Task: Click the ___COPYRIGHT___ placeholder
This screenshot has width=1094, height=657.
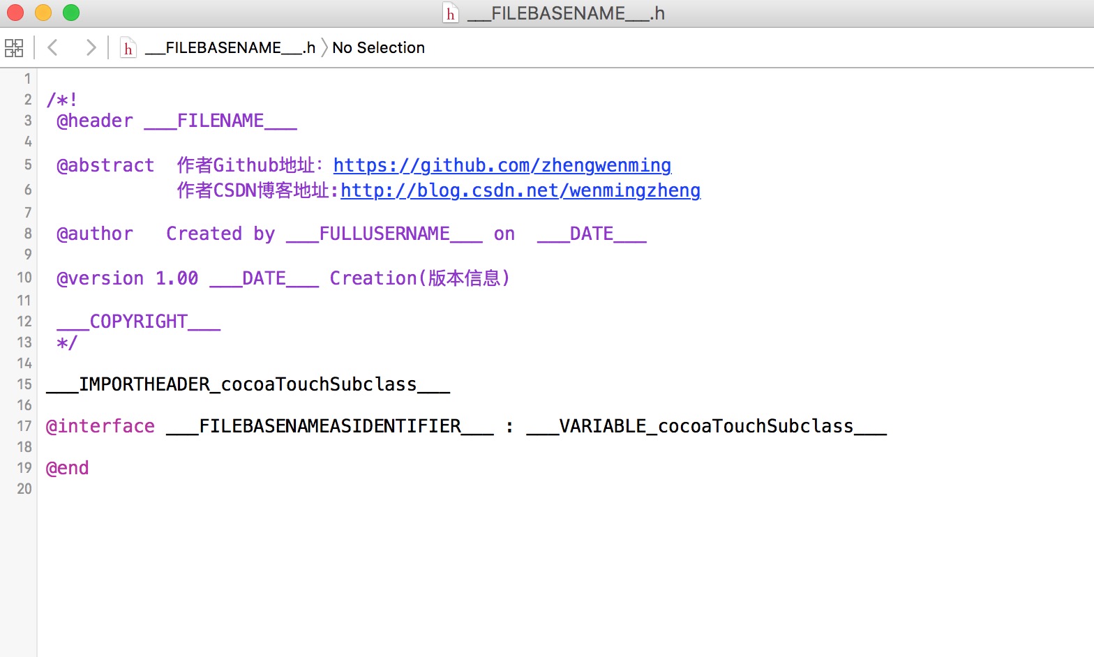Action: [139, 322]
